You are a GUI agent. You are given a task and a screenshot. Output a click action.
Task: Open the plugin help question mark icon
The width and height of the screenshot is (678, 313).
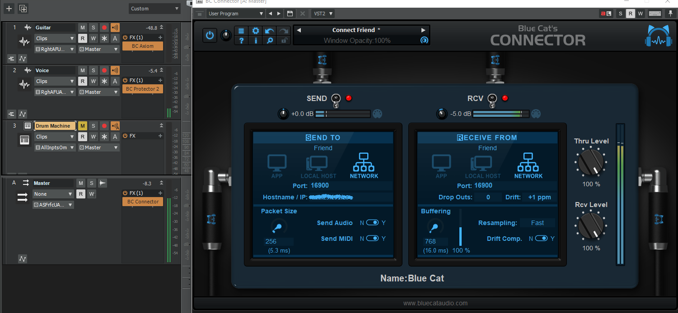tap(241, 40)
